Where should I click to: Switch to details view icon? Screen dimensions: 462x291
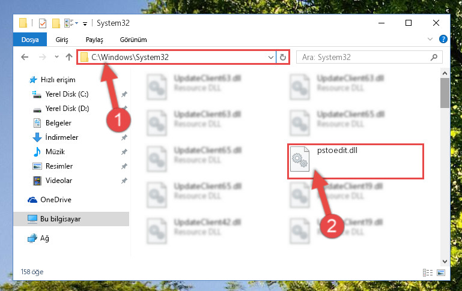[428, 273]
